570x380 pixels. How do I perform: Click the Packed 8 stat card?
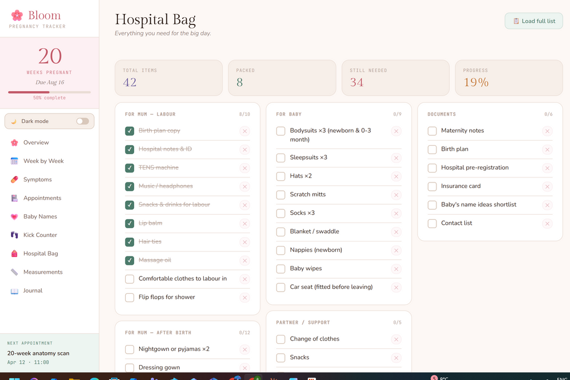282,78
